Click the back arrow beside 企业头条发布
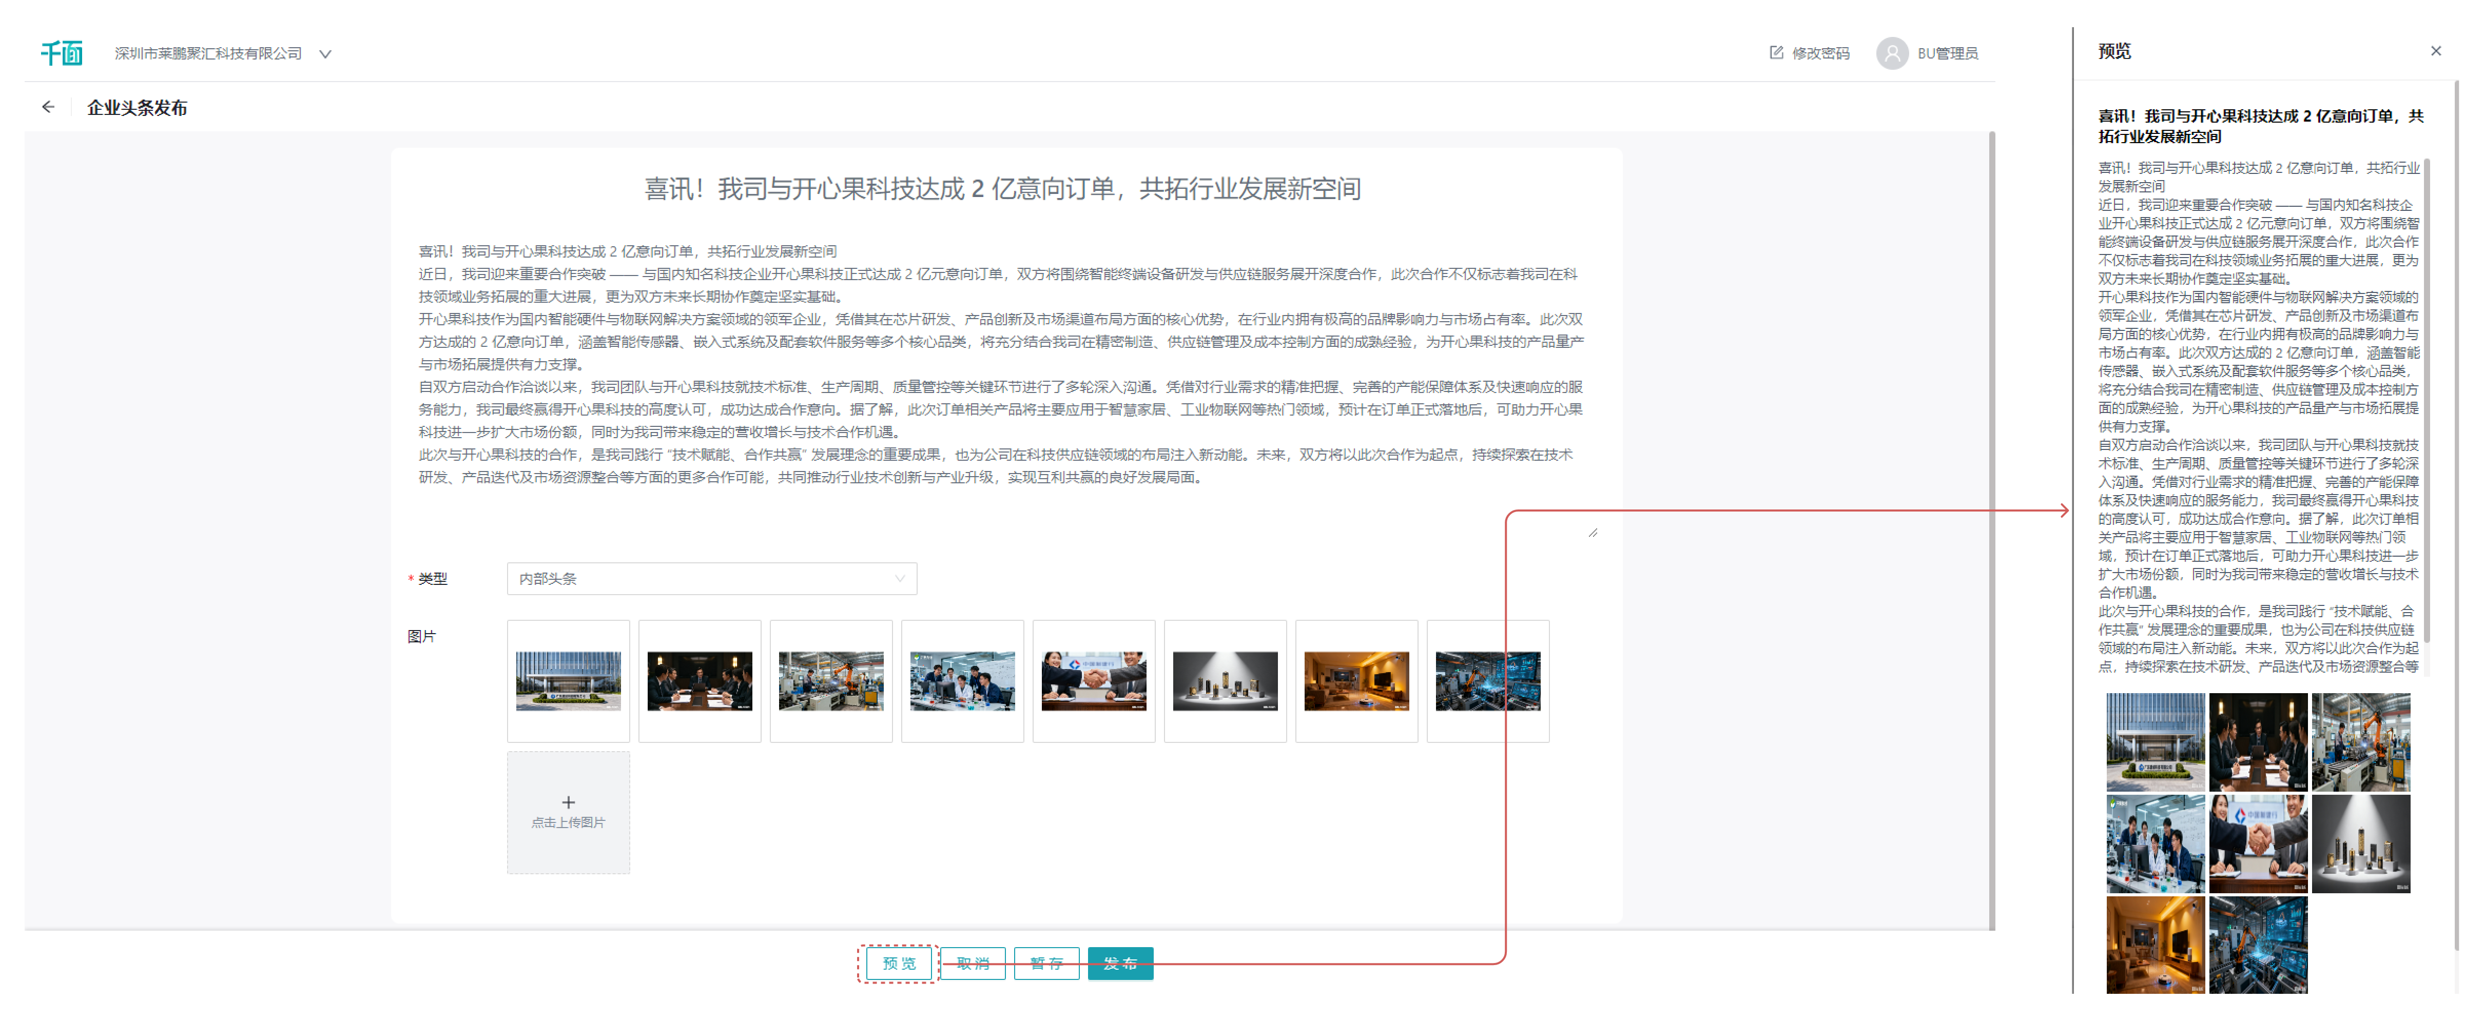This screenshot has width=2484, height=1021. [48, 107]
